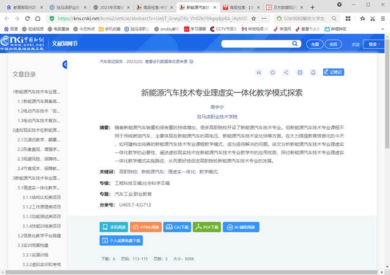
Task: Click the HTML阅读 button
Action: click(146, 227)
